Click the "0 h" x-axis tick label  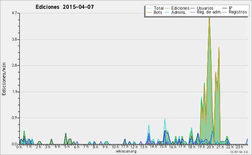pos(19,147)
